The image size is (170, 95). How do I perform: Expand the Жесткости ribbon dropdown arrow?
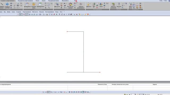pyautogui.click(x=57, y=8)
